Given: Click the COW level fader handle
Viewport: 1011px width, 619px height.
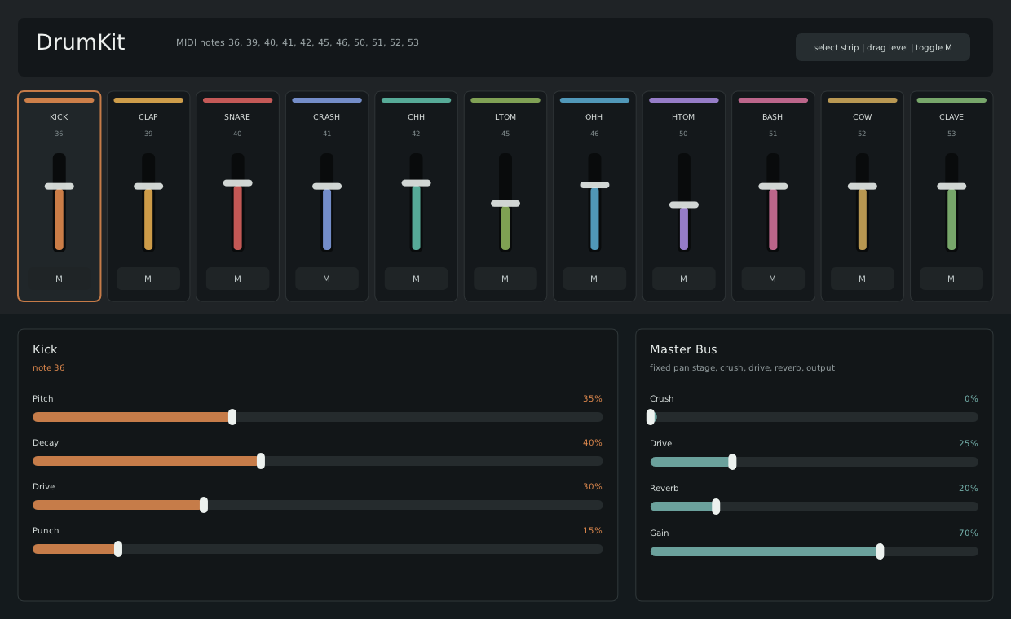Looking at the screenshot, I should (x=863, y=187).
